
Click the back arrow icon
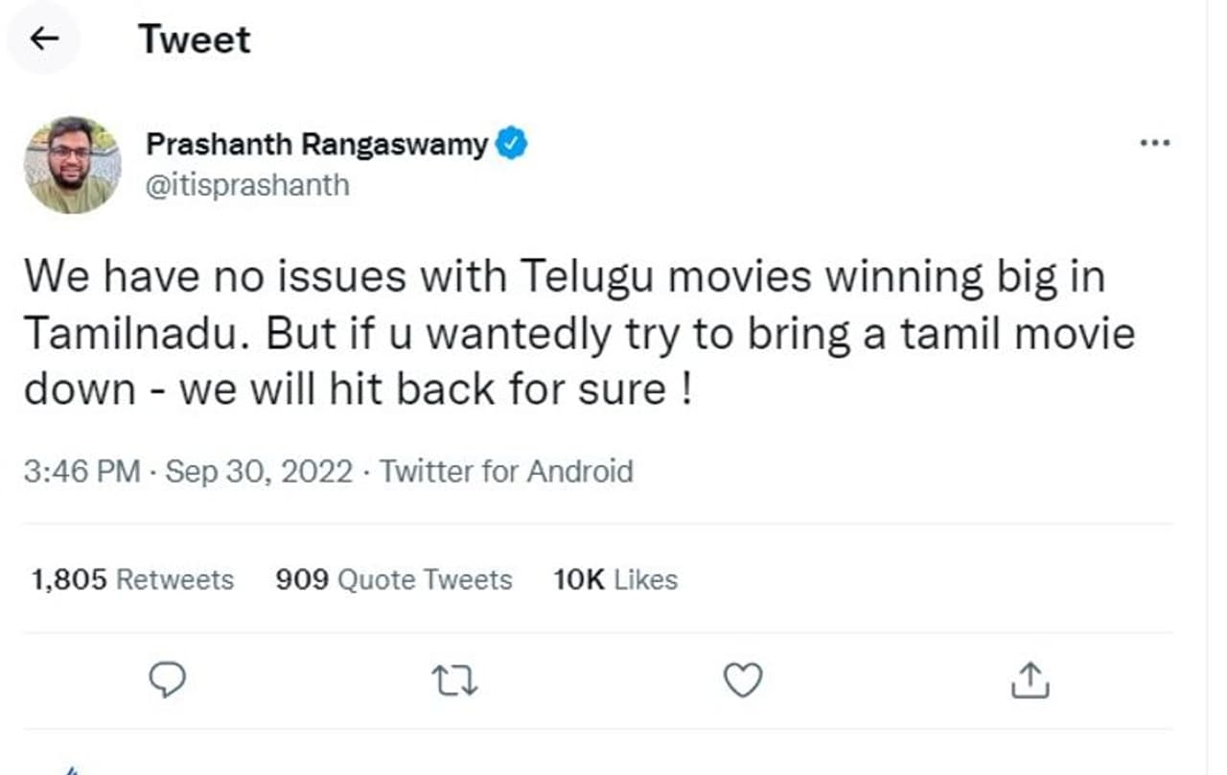[x=44, y=39]
